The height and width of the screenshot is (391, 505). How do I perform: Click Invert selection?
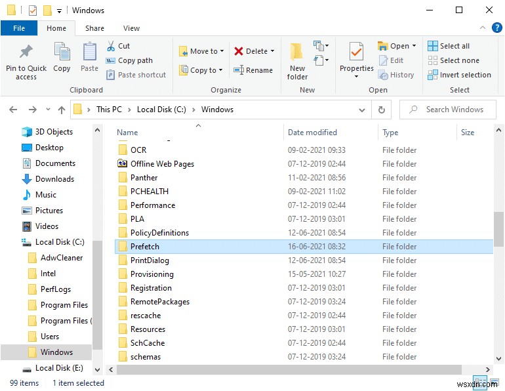point(459,75)
